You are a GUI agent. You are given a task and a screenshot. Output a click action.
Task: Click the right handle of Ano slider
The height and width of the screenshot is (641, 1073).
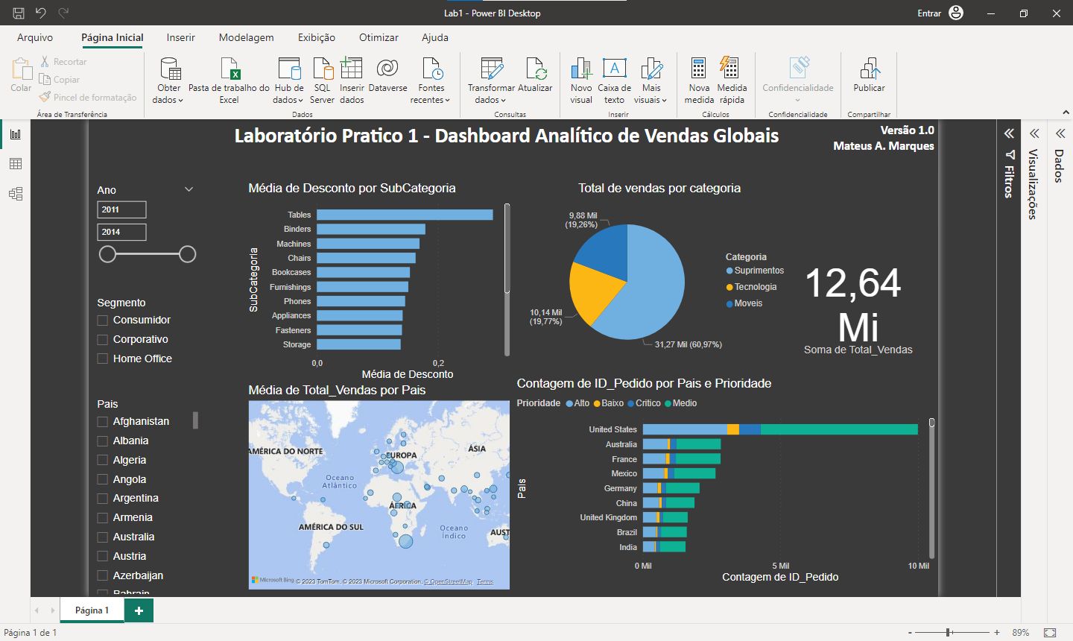188,254
